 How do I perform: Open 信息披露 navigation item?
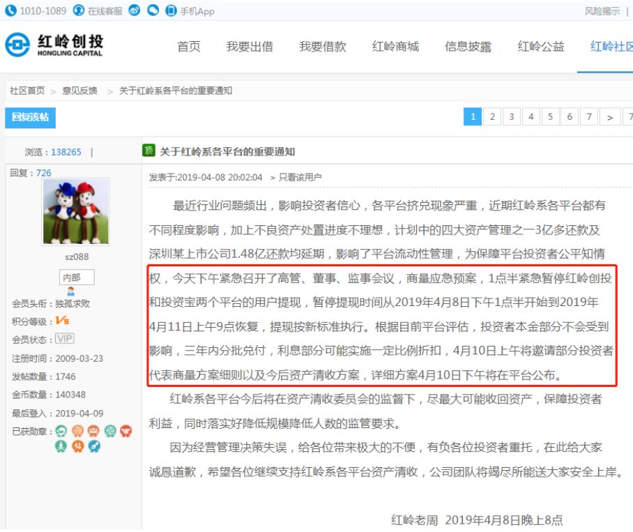point(468,47)
